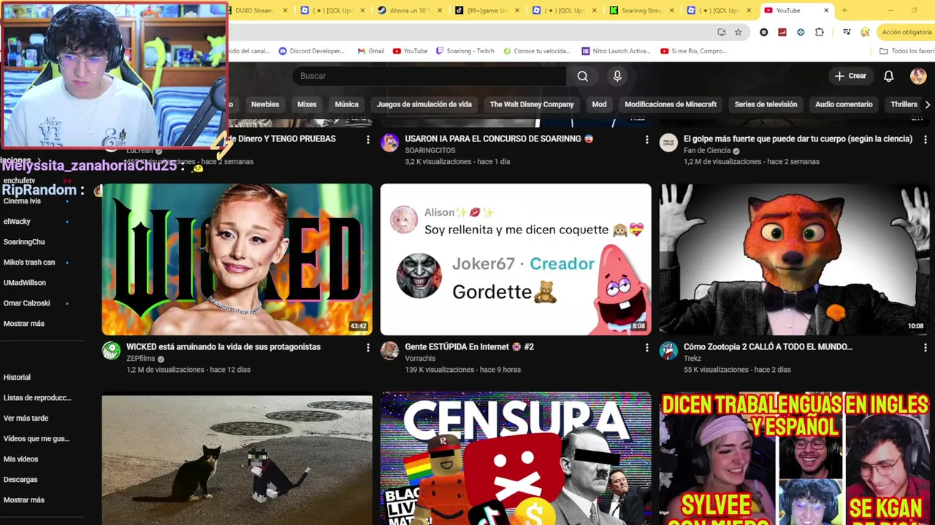Close the DUXO Stream tab
This screenshot has height=525, width=935.
[x=285, y=10]
